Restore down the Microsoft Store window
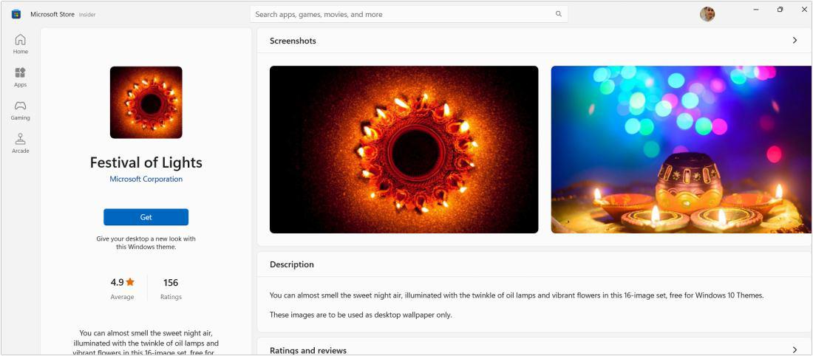This screenshot has height=356, width=813. (780, 9)
